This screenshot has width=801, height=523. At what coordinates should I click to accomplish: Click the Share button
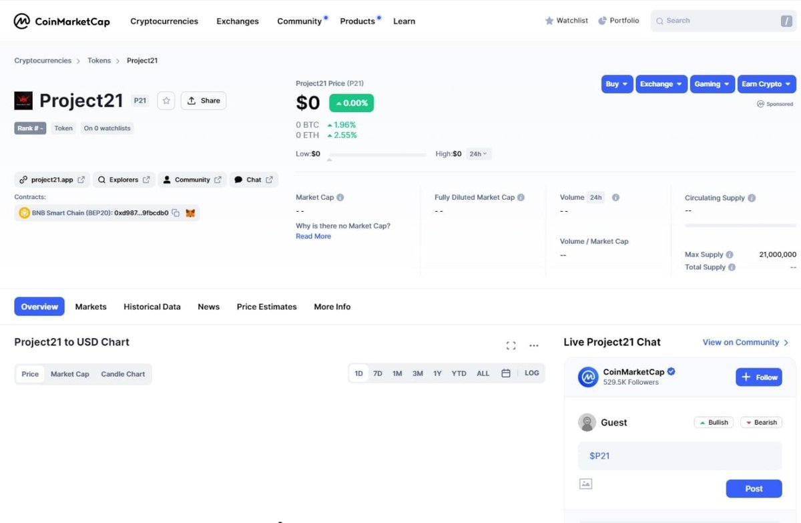tap(204, 101)
